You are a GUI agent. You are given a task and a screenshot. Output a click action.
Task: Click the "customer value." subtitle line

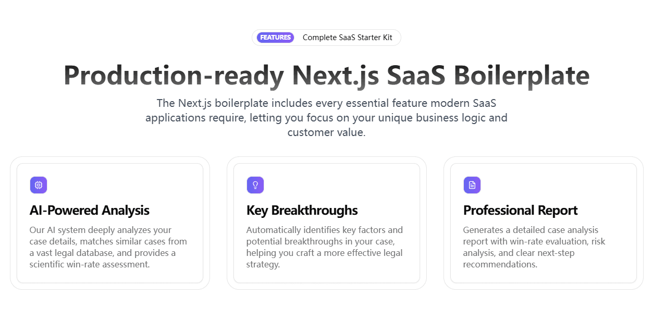pyautogui.click(x=326, y=132)
